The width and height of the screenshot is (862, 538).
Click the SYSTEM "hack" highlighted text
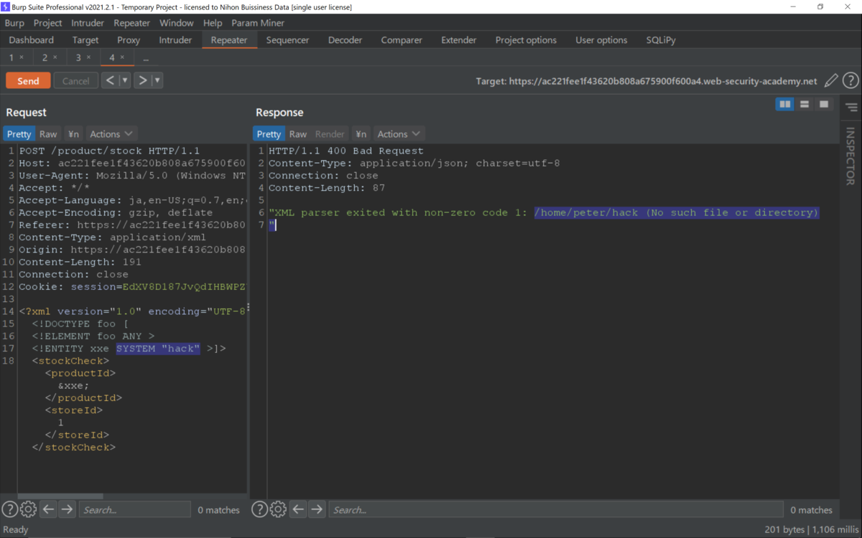click(158, 349)
